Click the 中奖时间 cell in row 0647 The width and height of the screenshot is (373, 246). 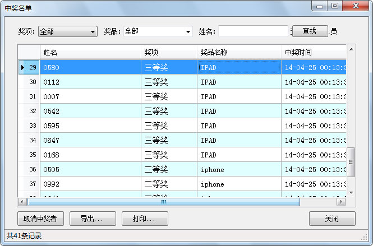click(314, 140)
